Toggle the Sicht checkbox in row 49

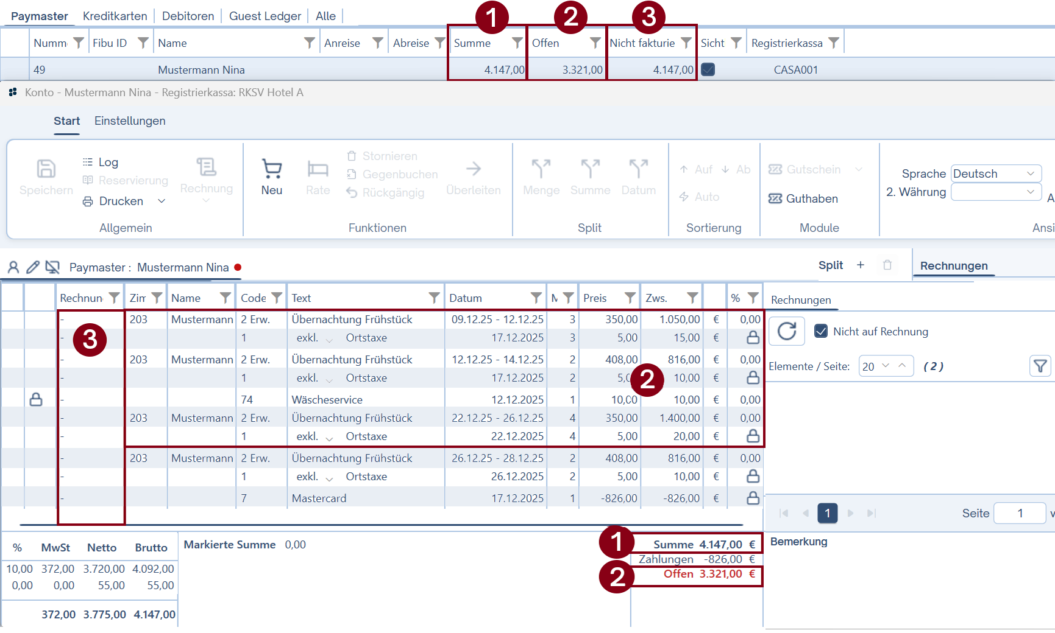(x=708, y=69)
